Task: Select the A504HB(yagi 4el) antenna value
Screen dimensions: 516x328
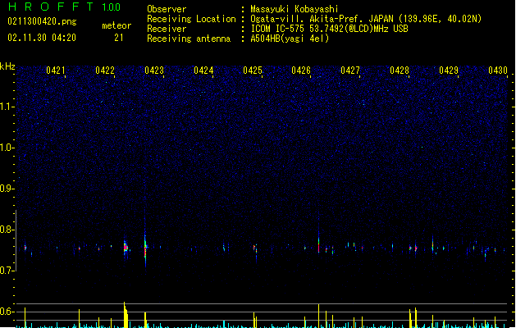Action: [290, 39]
